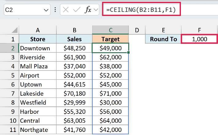The width and height of the screenshot is (218, 135).
Task: Select target cell $62,000
Action: [x=110, y=57]
